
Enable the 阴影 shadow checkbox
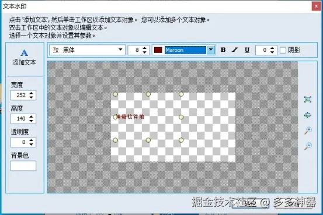pos(283,50)
